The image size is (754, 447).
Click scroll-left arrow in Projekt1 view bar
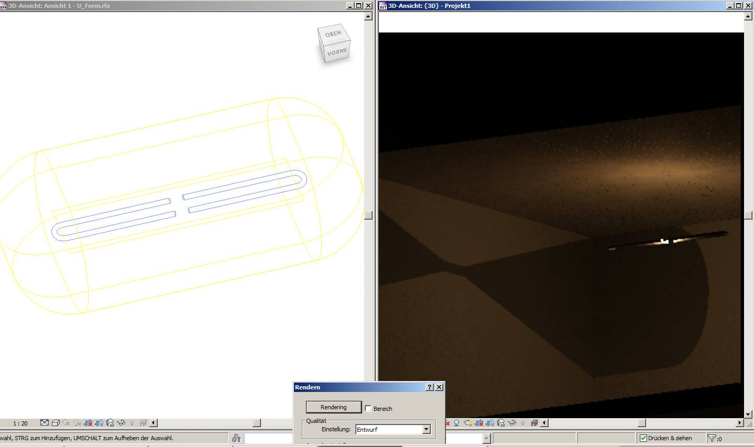[544, 423]
